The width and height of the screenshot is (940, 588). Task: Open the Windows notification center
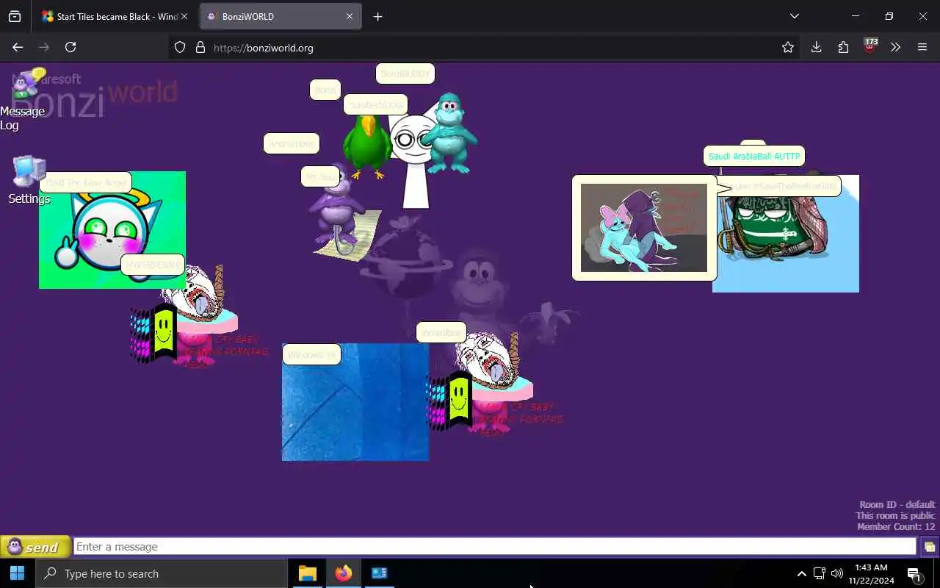[x=914, y=574]
